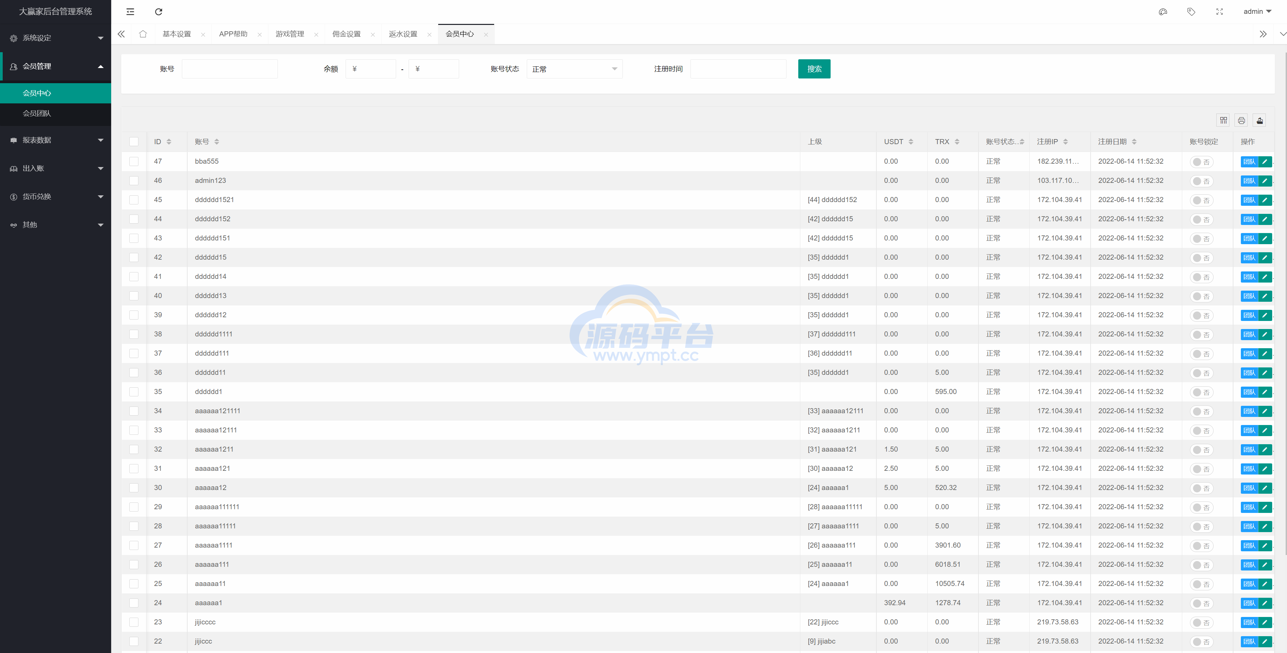Image resolution: width=1287 pixels, height=653 pixels.
Task: Click the tag note icon
Action: (x=1191, y=11)
